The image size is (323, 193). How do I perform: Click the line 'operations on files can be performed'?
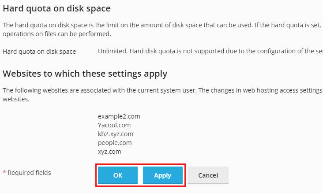57,34
